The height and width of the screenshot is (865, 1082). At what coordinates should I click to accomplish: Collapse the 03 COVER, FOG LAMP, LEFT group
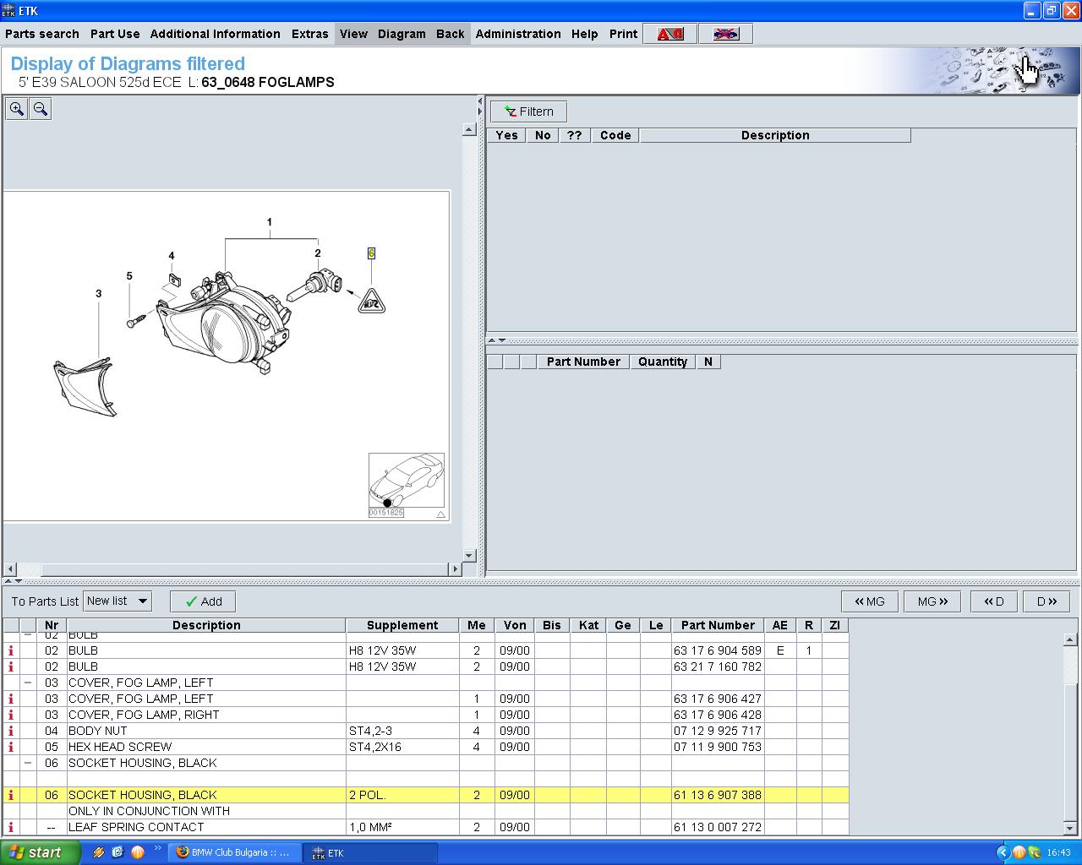pos(28,683)
